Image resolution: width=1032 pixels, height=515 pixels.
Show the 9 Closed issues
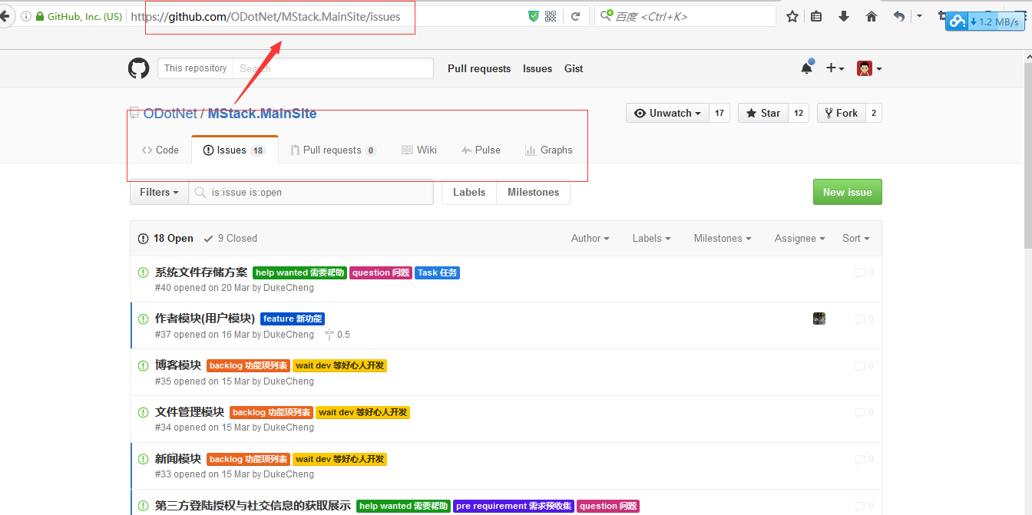pos(230,238)
